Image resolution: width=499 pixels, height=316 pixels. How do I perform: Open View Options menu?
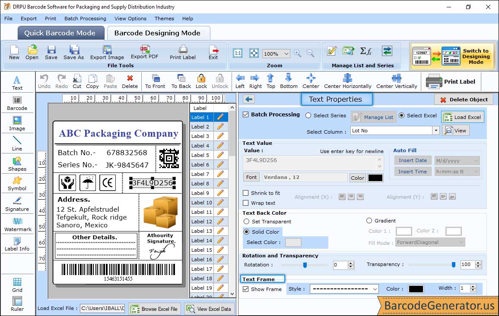pyautogui.click(x=130, y=19)
